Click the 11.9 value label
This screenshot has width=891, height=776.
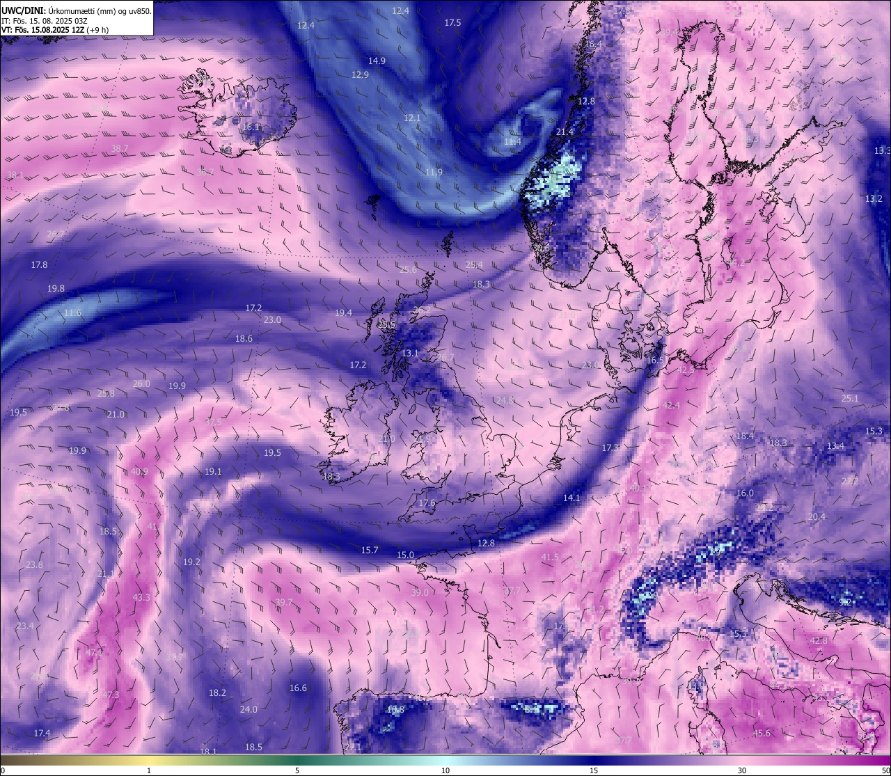coord(434,172)
